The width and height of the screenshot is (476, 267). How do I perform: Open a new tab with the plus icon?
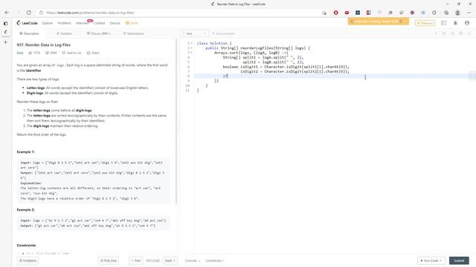(5, 42)
